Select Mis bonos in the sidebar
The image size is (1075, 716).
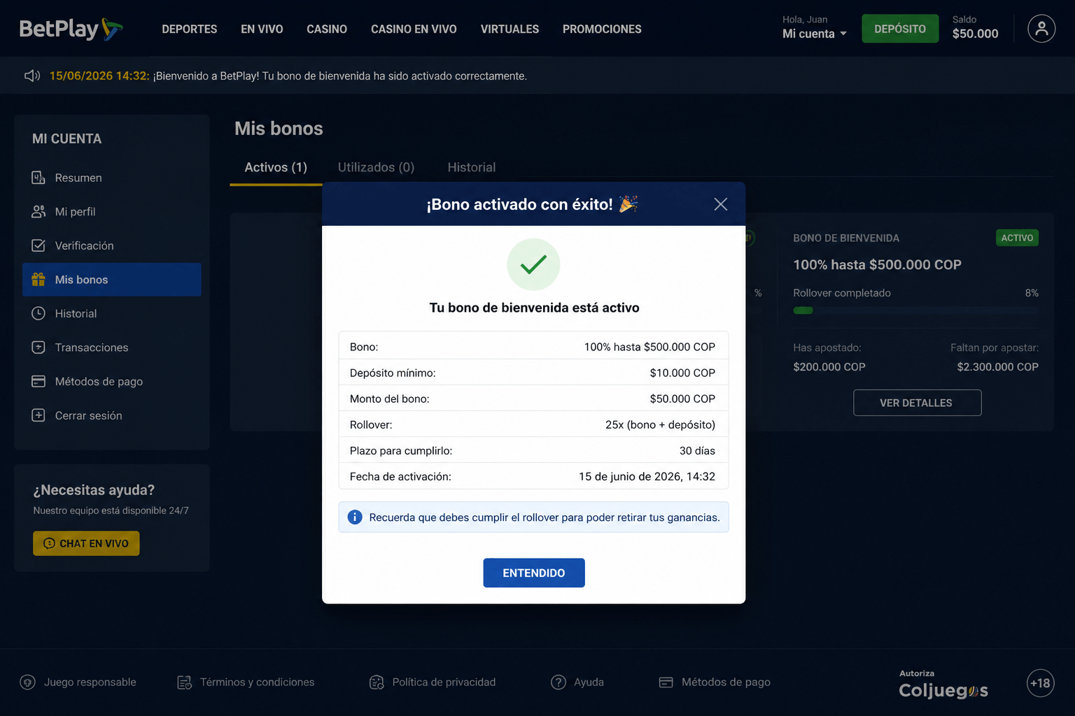point(112,280)
